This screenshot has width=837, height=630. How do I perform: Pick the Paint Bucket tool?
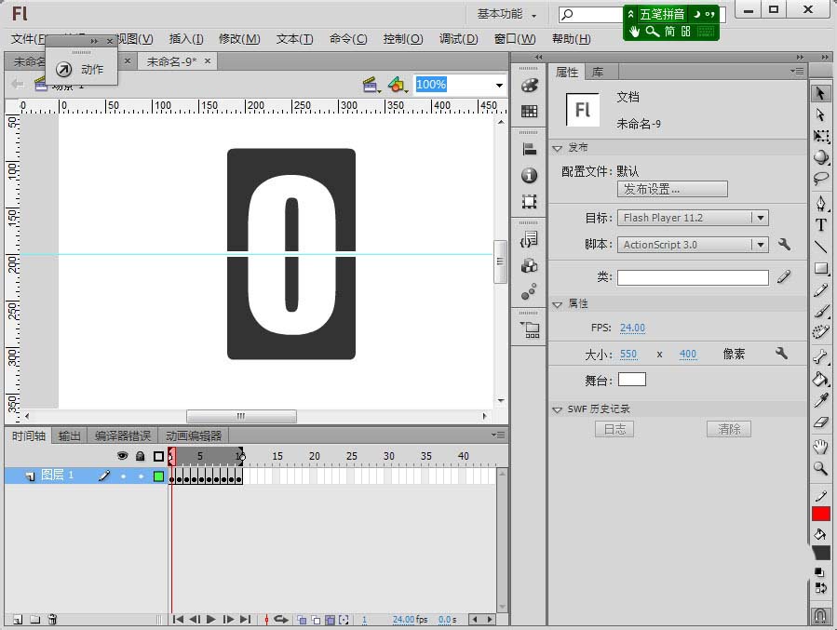pos(820,379)
